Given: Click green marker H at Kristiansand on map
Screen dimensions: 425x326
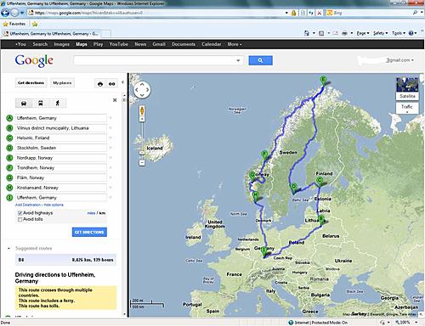Looking at the screenshot, I should click(256, 195).
